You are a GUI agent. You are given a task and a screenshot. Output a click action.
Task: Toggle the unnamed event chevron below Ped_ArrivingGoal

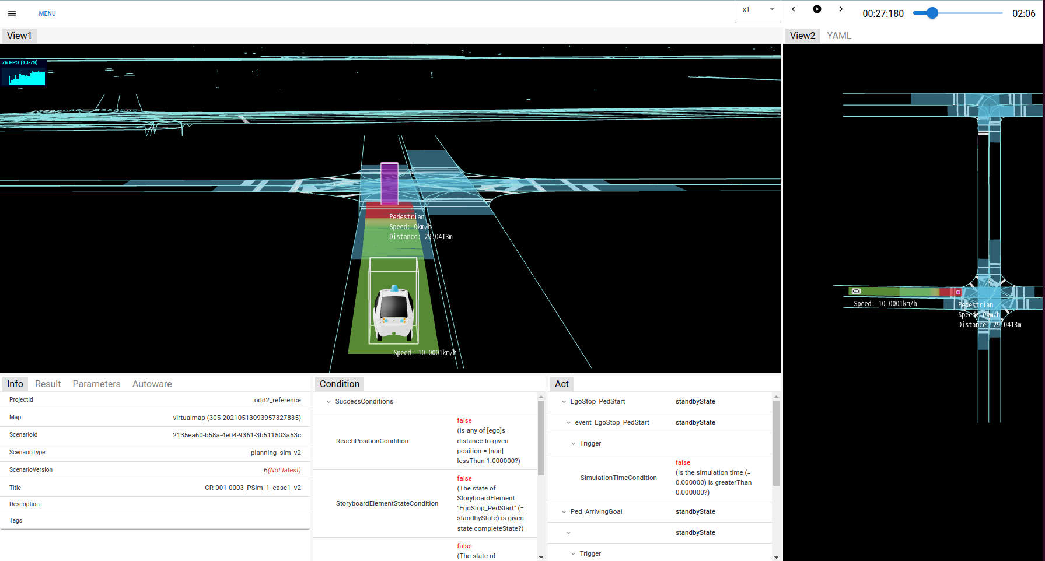point(568,532)
